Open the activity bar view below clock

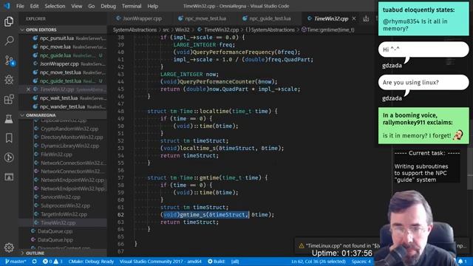pos(9,177)
